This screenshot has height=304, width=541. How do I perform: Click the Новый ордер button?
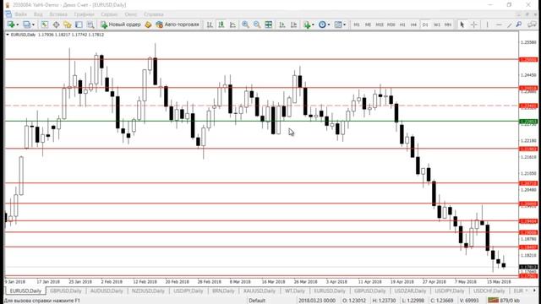point(120,24)
